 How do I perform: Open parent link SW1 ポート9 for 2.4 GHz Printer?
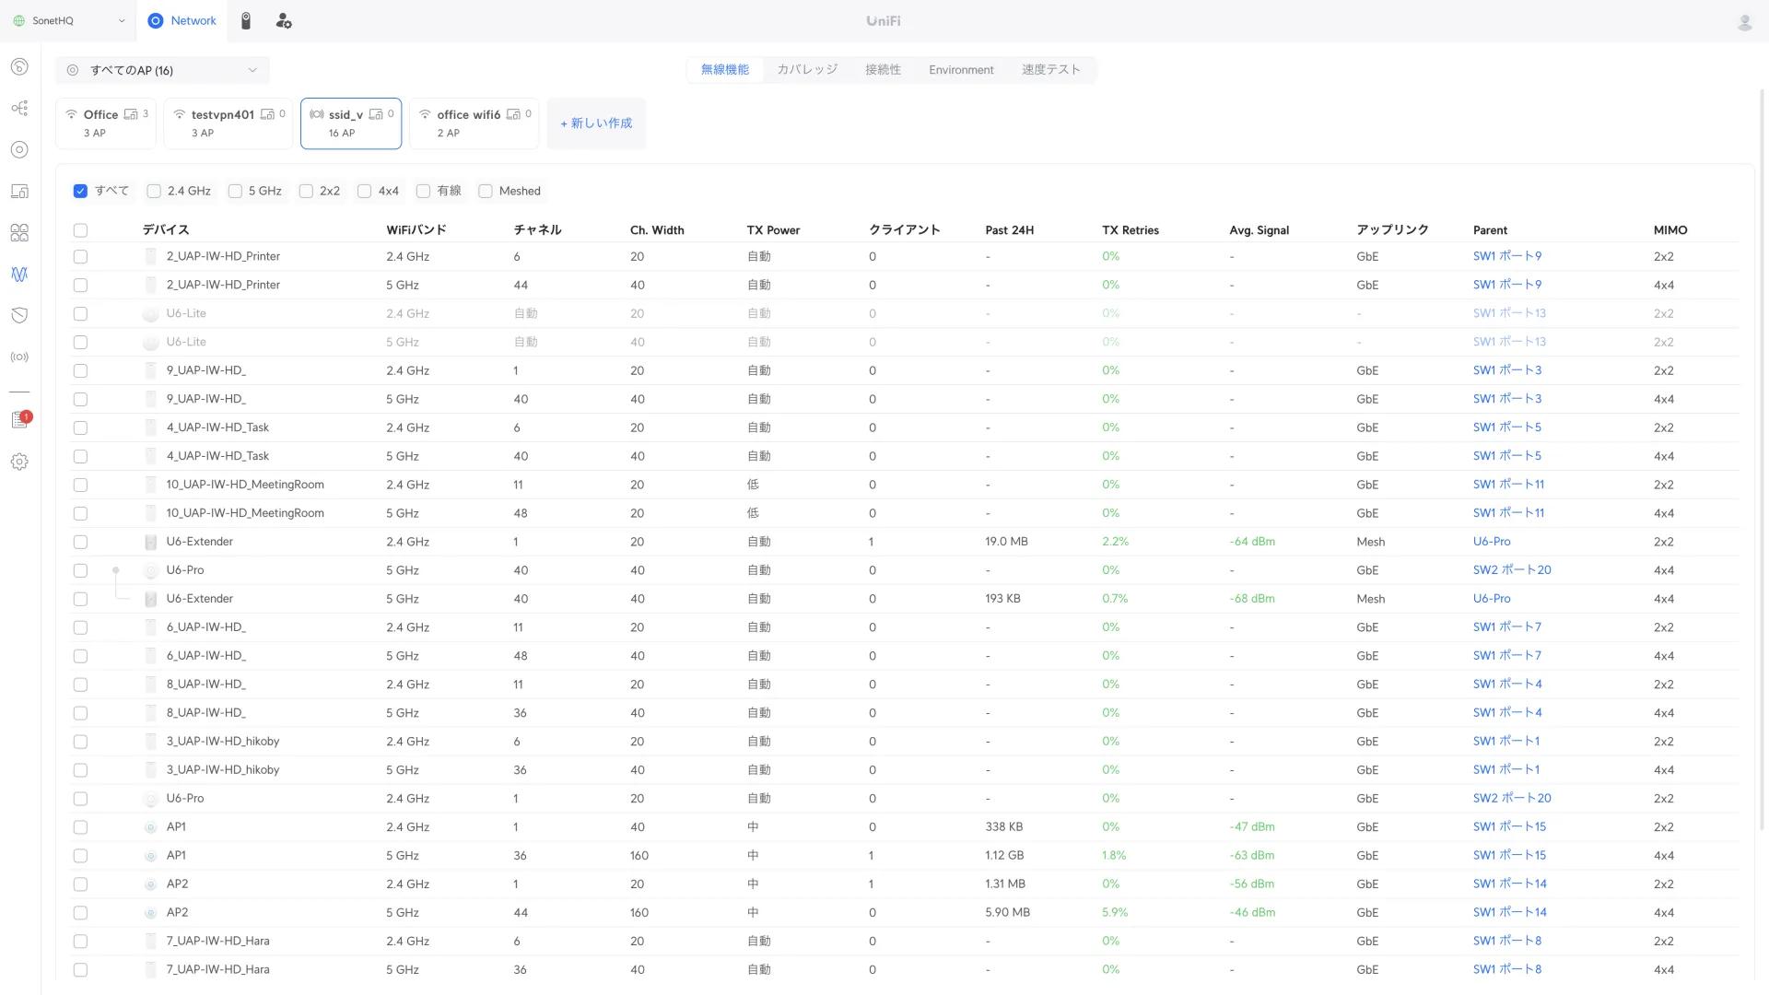(1506, 257)
